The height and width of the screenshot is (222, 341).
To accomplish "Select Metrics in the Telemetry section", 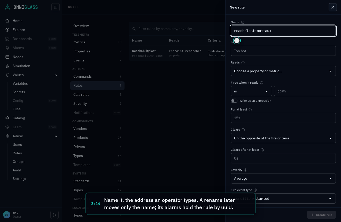I will [x=97, y=42].
